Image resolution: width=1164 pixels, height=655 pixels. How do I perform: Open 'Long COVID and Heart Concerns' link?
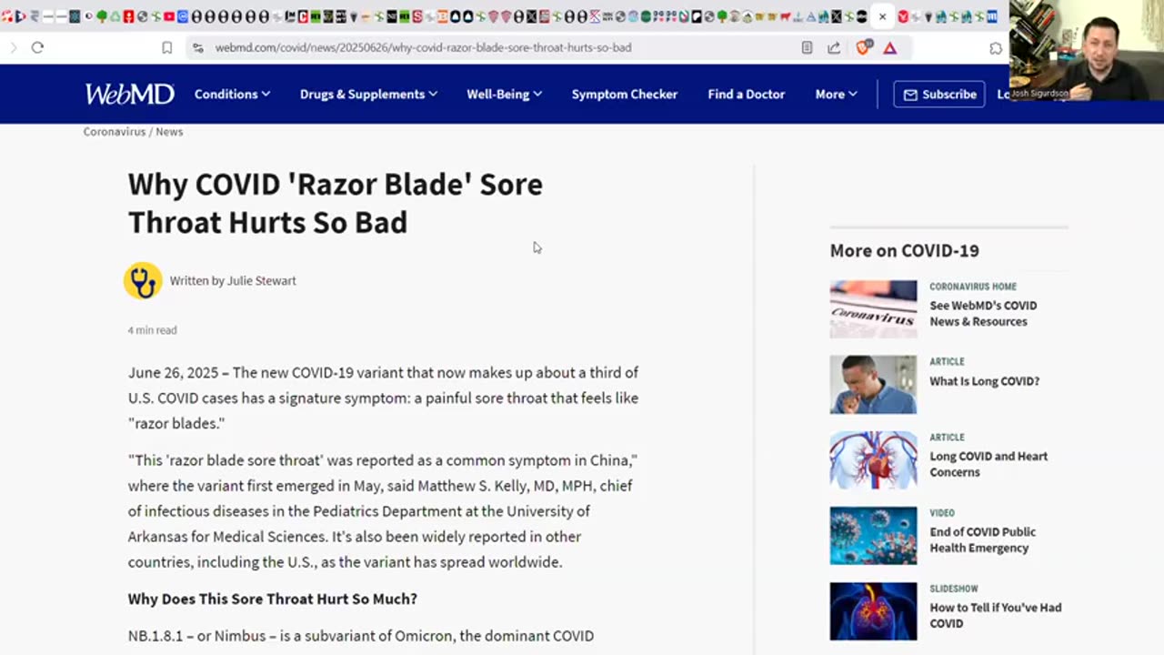(988, 464)
